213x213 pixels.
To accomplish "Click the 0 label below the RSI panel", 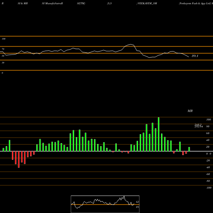I will click(2, 73).
